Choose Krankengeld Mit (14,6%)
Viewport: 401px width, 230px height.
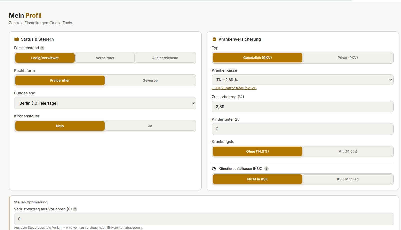348,151
